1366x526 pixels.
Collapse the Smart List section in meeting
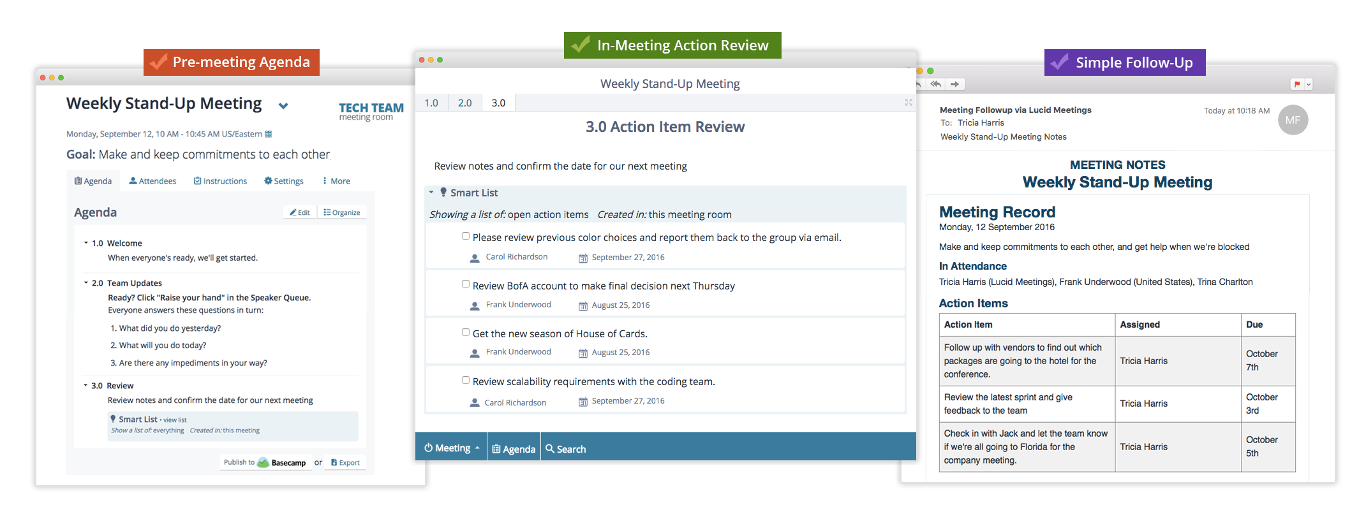pyautogui.click(x=431, y=192)
